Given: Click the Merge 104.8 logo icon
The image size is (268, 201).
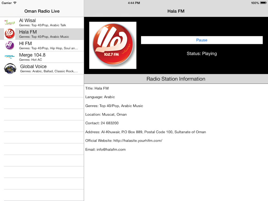Looking at the screenshot, I should coord(10,57).
